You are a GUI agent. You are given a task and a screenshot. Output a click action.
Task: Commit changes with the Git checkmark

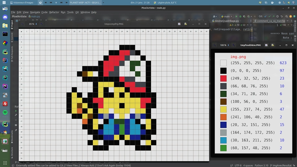pos(269,16)
